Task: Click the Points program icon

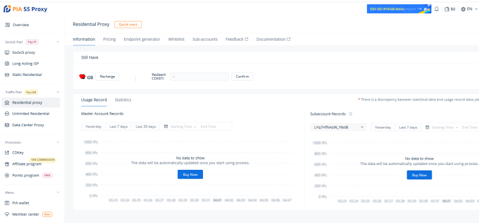Action: 7,175
